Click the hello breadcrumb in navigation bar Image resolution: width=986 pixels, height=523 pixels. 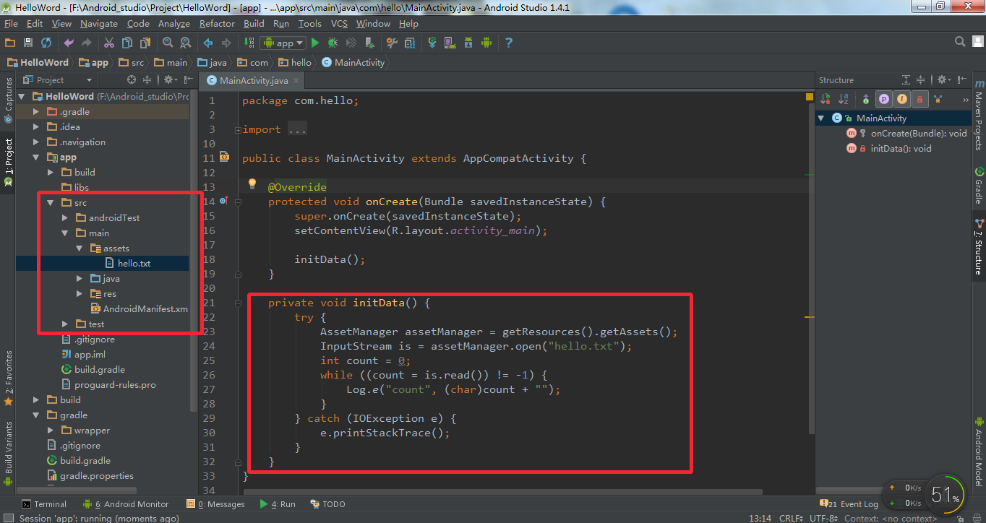(x=296, y=62)
